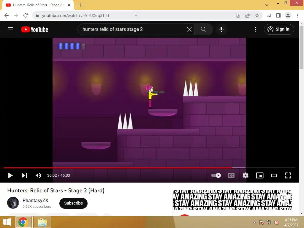Open the tab search dropdown arrow

point(267,5)
